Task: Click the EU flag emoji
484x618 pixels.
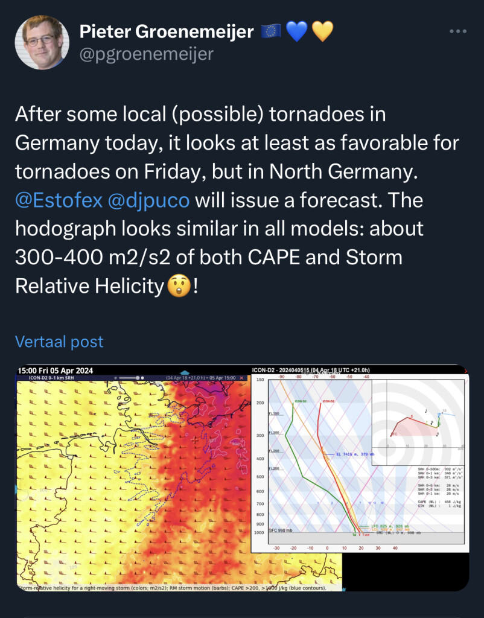Action: pyautogui.click(x=271, y=31)
